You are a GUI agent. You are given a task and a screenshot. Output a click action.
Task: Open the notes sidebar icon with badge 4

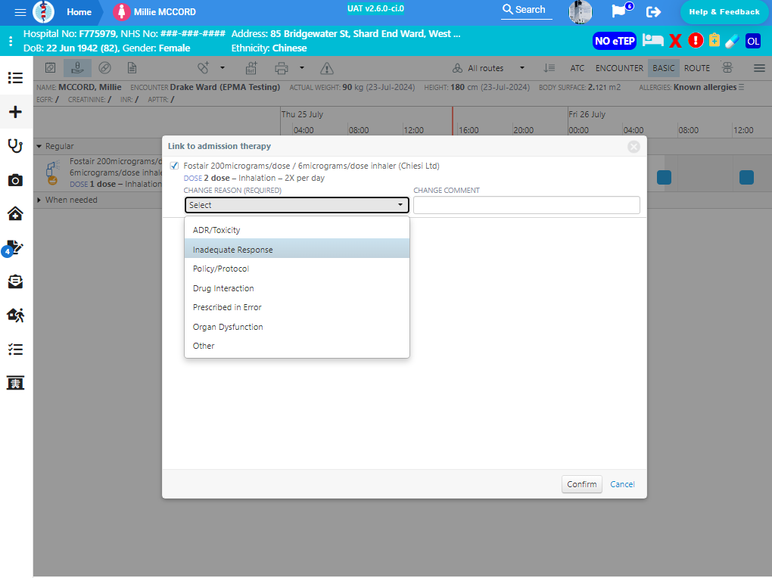13,249
